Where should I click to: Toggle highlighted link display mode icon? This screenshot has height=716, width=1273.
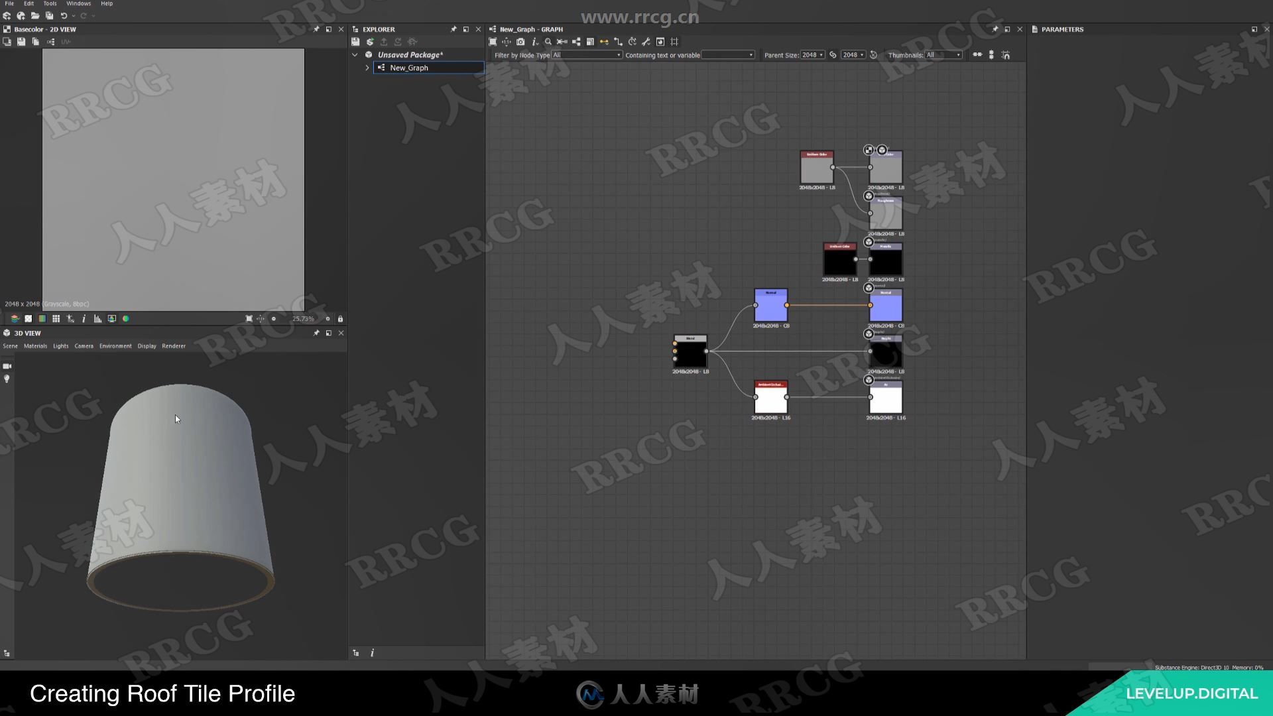(604, 42)
